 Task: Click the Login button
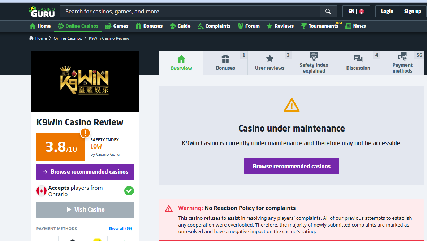pos(387,12)
